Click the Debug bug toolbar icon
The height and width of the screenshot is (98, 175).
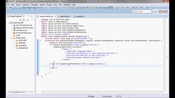tap(24, 8)
